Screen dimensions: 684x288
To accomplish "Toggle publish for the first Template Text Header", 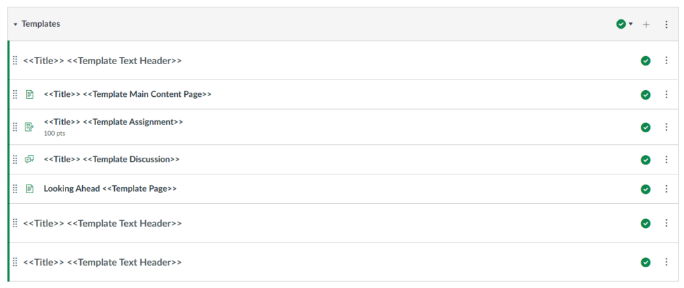I will click(x=645, y=61).
